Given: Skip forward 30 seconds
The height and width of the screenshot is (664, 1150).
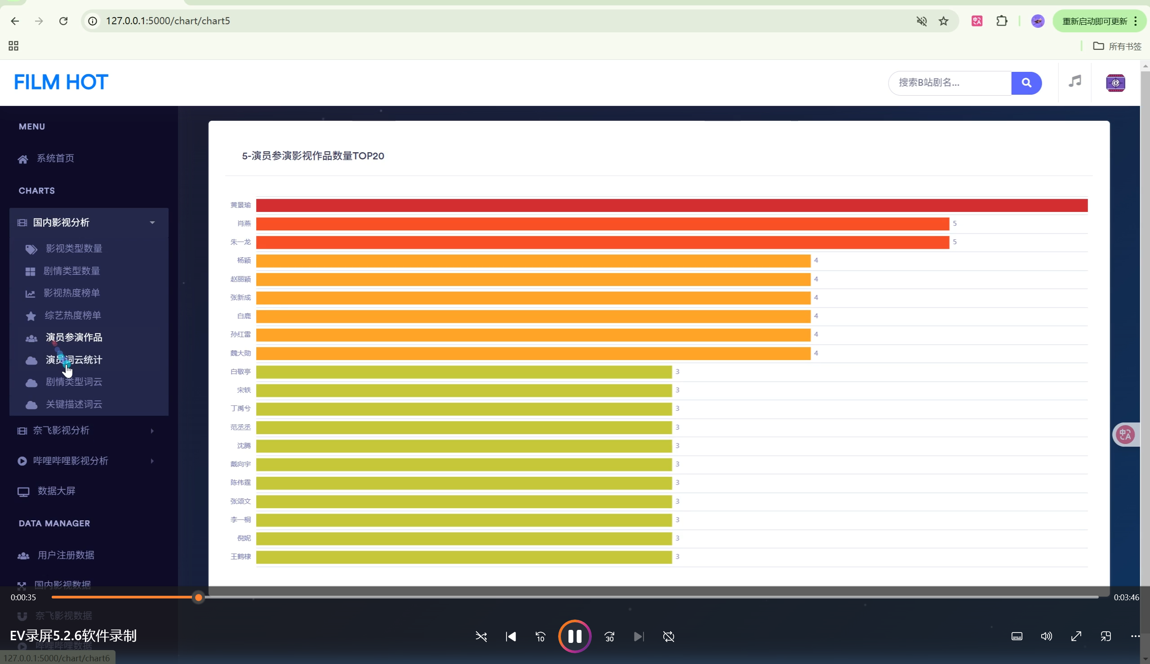Looking at the screenshot, I should pos(609,636).
